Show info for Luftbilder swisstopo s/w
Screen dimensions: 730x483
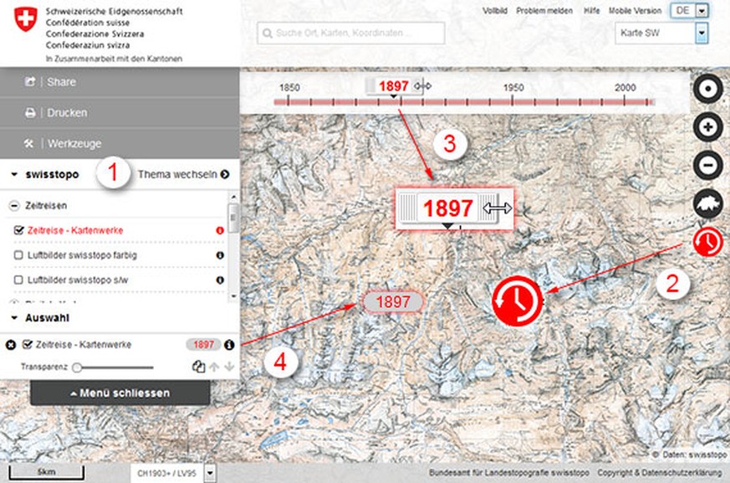pyautogui.click(x=220, y=280)
